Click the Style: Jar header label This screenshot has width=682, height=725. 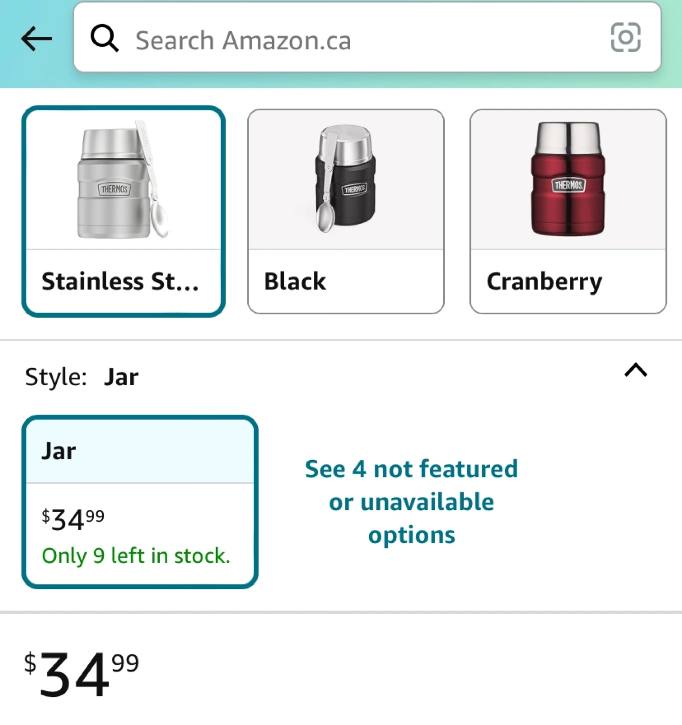(82, 377)
